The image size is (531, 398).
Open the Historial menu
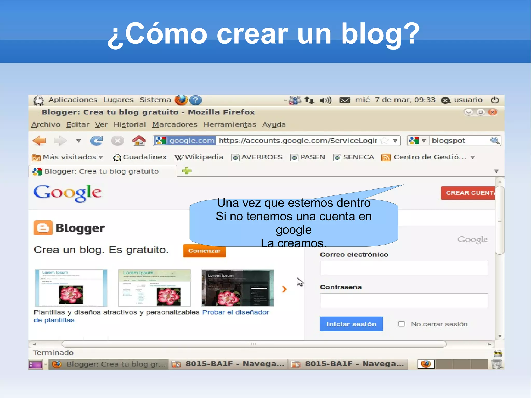tap(130, 125)
